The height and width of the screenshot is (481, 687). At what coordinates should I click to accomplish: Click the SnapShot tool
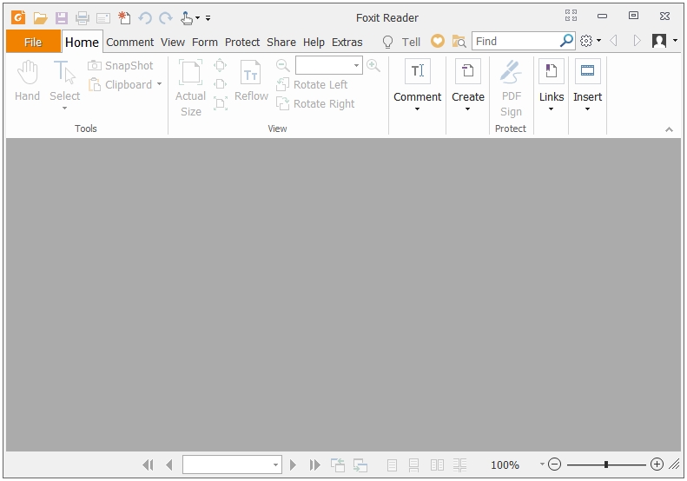pyautogui.click(x=121, y=66)
